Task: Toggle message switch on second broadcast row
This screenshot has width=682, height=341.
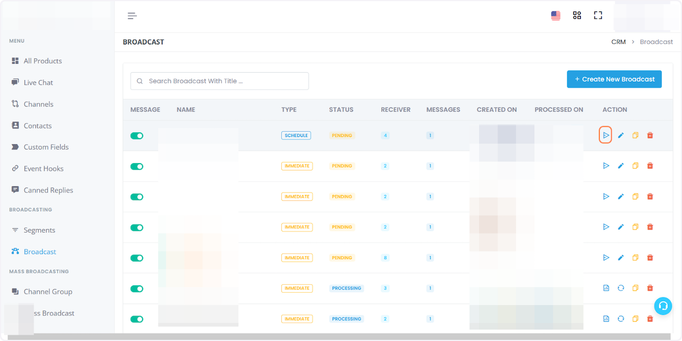Action: coord(137,167)
